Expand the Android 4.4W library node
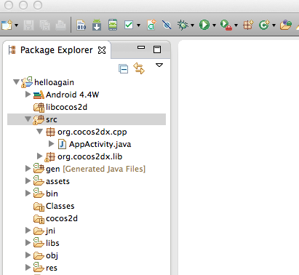 pyautogui.click(x=28, y=95)
